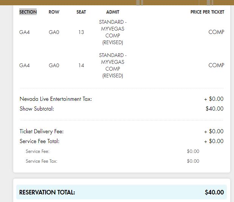The image size is (234, 202).
Task: Click the $40.00 show subtotal amount
Action: [x=214, y=109]
